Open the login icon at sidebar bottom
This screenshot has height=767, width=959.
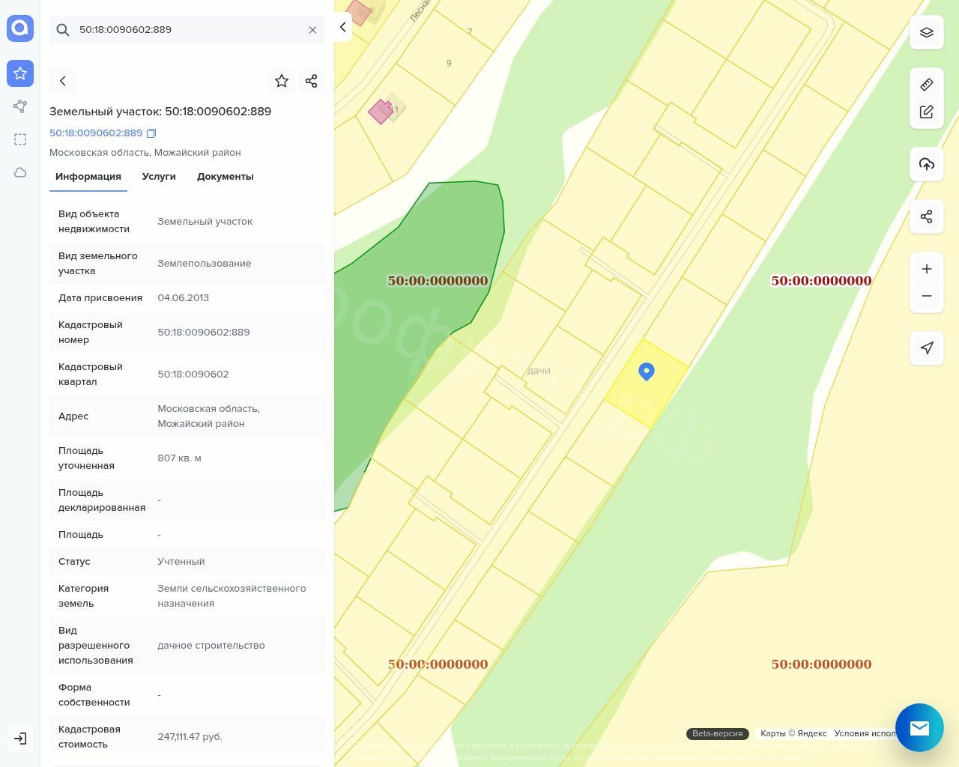point(20,739)
